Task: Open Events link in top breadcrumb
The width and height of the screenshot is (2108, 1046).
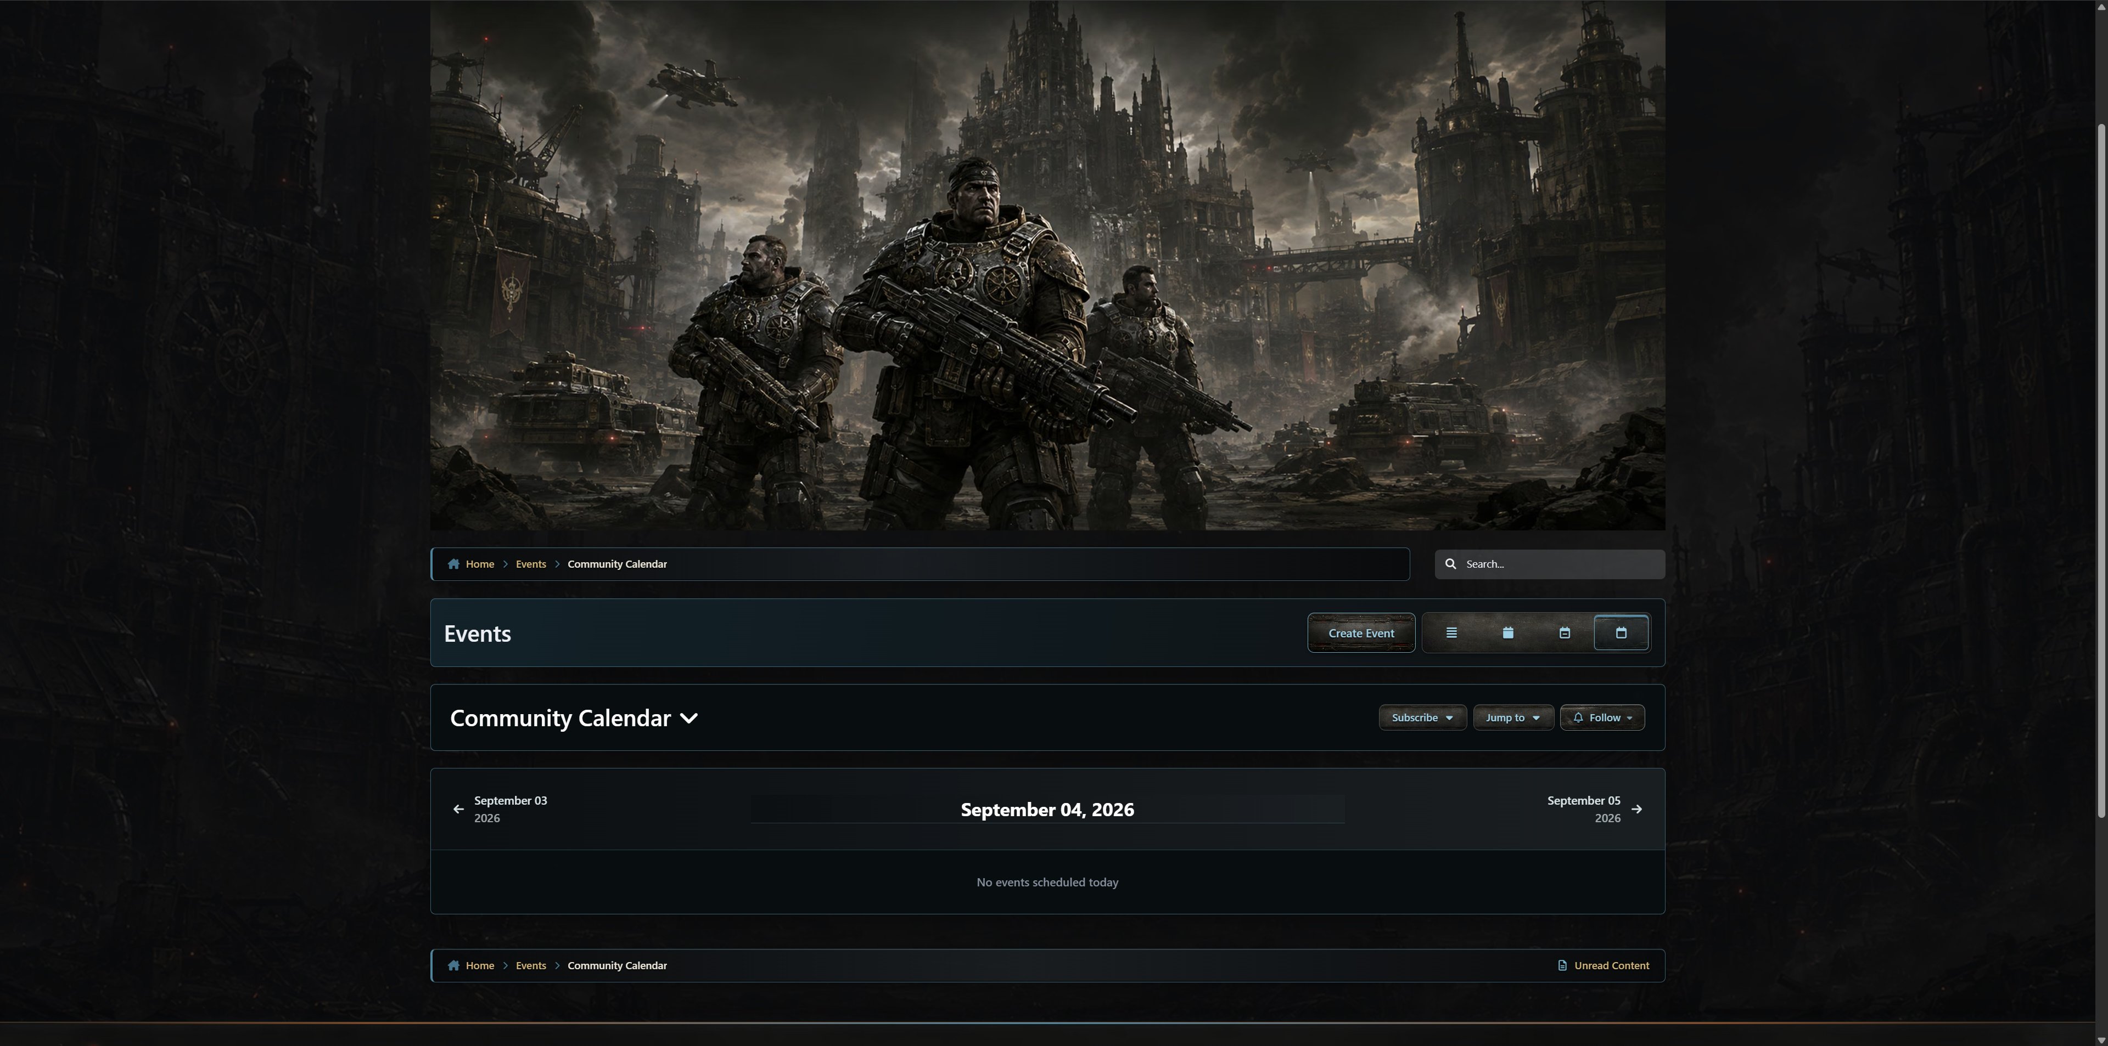Action: [530, 563]
